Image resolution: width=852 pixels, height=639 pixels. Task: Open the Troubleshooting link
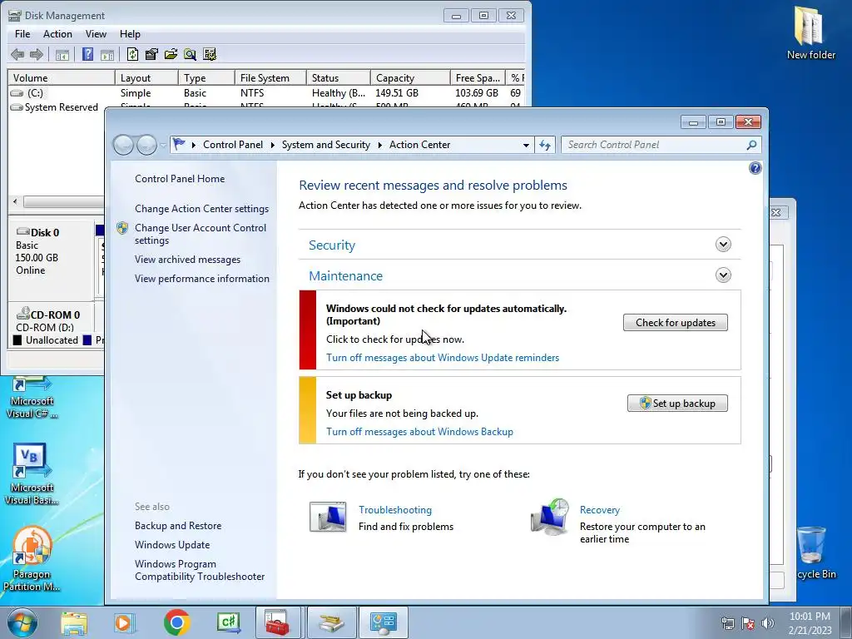(395, 510)
